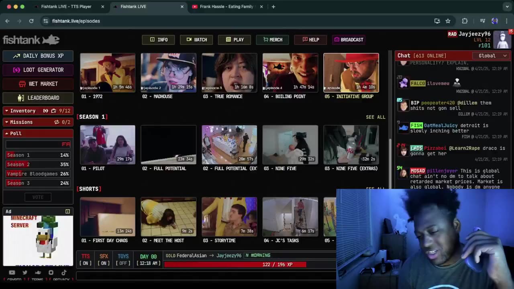Open the Twitter social link
514x289 pixels.
click(25, 273)
